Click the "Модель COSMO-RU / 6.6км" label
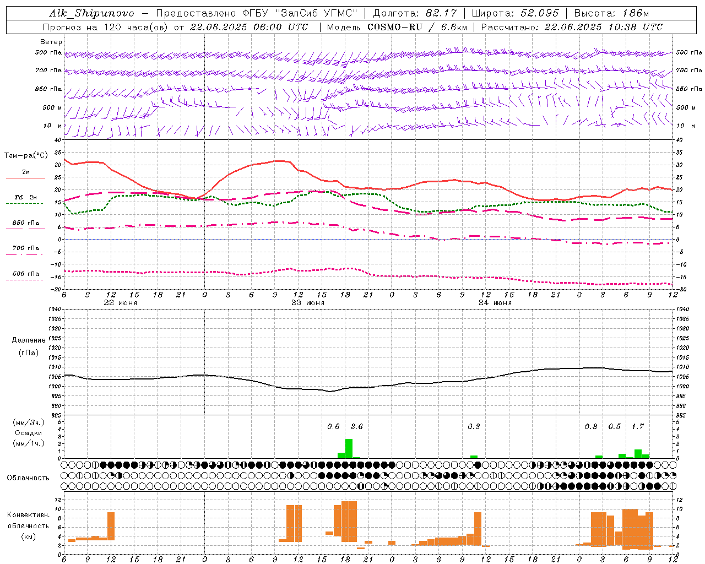 tap(397, 27)
